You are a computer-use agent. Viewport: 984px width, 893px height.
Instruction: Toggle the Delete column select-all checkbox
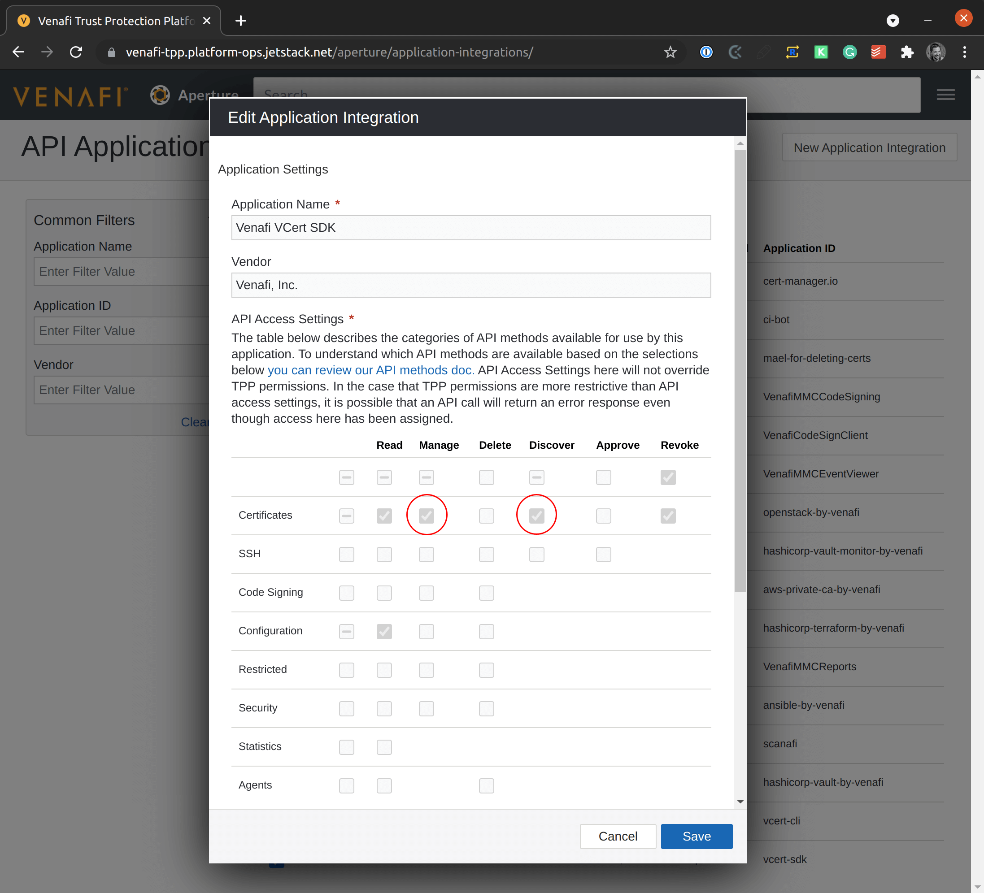tap(486, 477)
